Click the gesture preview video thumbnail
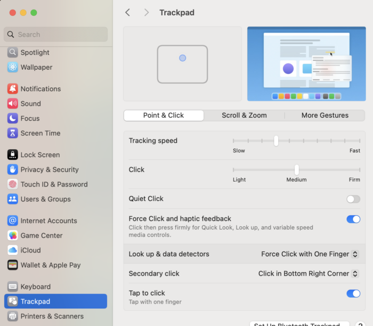Viewport: 373px width, 326px height. (x=306, y=64)
